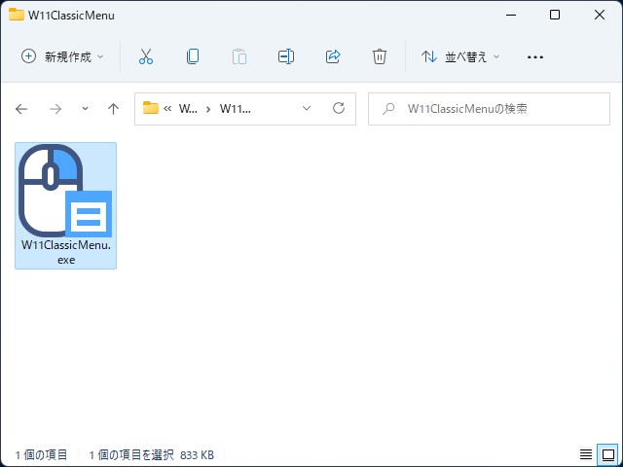This screenshot has width=623, height=467.
Task: Click the title bar folder icon
Action: (x=16, y=15)
